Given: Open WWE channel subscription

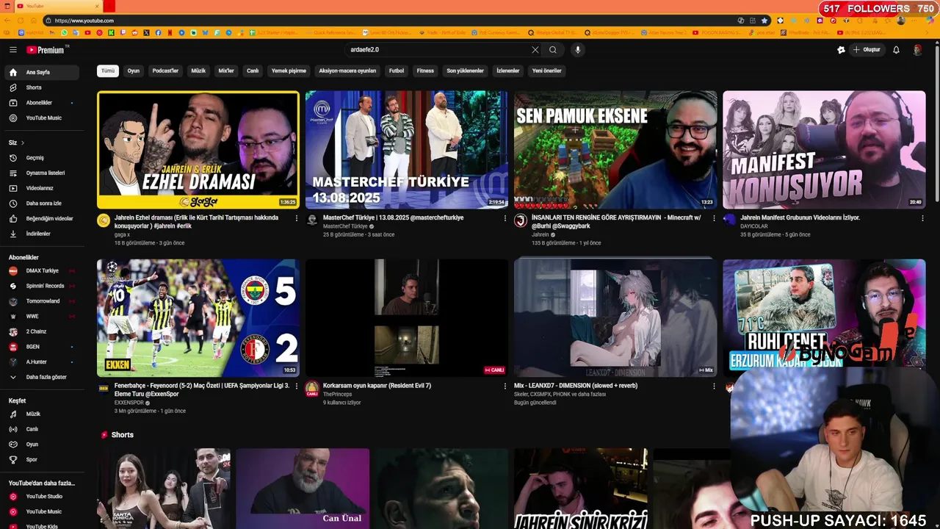Looking at the screenshot, I should pos(41,317).
